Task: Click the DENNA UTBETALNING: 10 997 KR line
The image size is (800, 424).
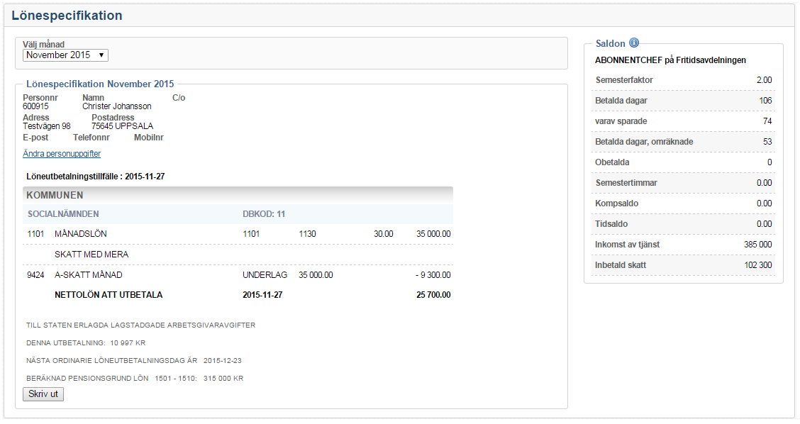Action: click(x=86, y=343)
